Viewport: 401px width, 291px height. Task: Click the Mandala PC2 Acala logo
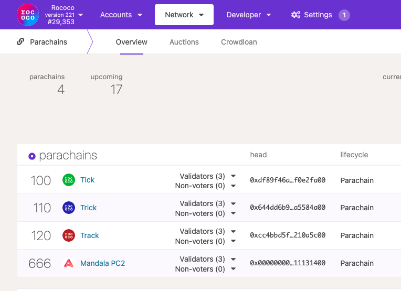click(69, 263)
